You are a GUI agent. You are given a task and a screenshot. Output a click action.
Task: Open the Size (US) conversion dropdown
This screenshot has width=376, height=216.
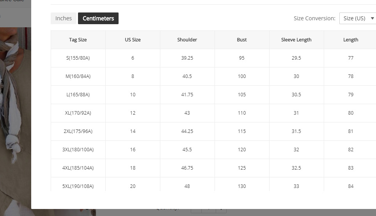[357, 18]
